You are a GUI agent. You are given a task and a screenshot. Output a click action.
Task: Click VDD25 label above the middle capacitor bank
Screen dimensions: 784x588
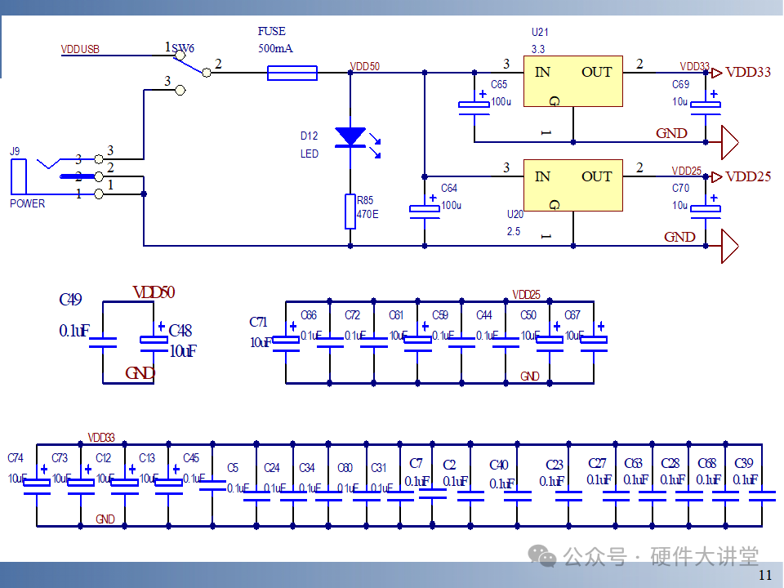pos(527,295)
